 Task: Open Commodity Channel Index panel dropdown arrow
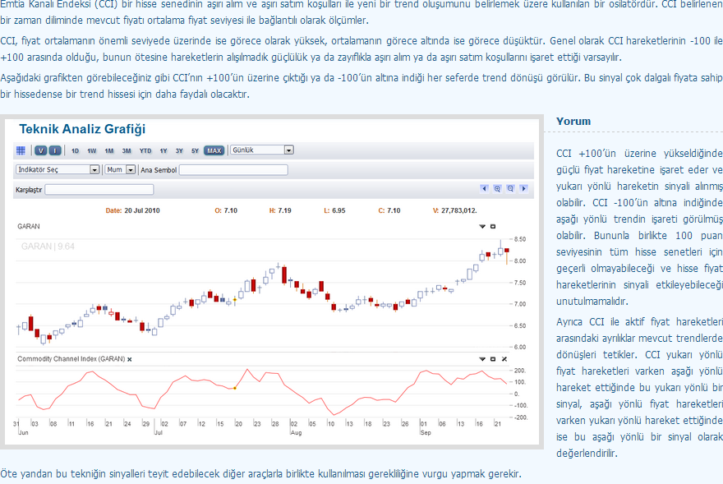coord(482,359)
